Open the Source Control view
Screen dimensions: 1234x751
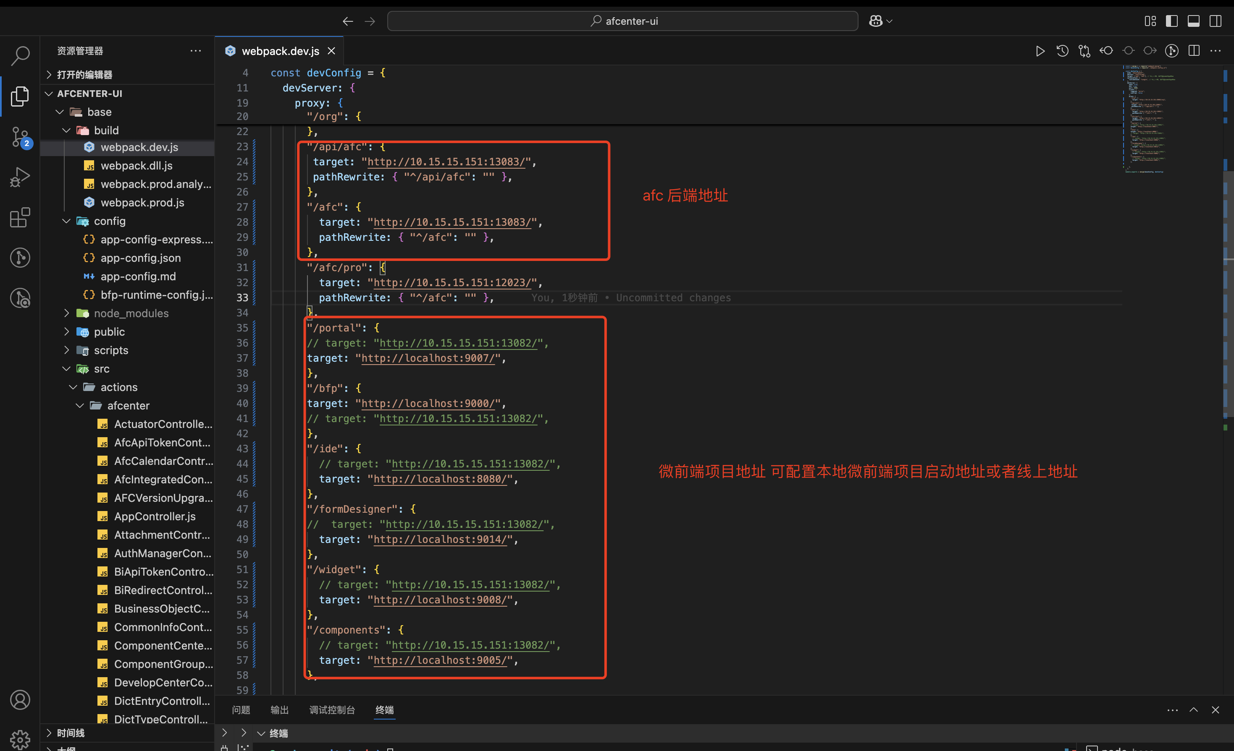(20, 136)
